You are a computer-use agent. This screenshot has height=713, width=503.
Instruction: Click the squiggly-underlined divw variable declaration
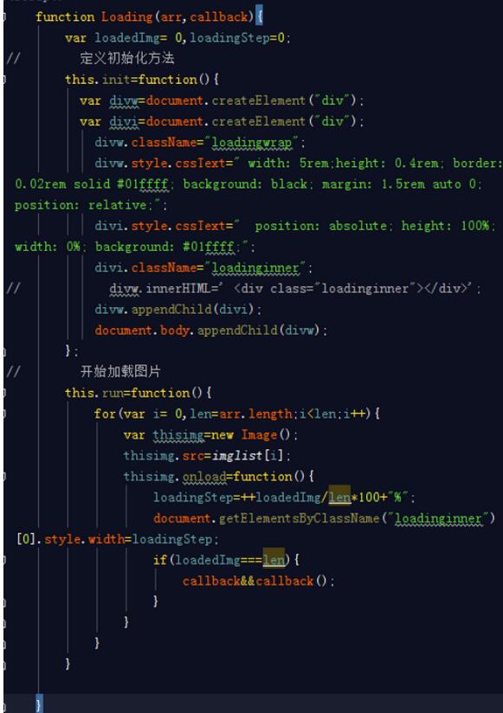(x=124, y=100)
